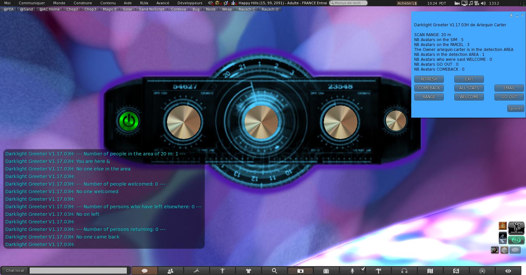Screen dimensions: 526x275
Task: Open the Avancé menu
Action: (163, 3)
